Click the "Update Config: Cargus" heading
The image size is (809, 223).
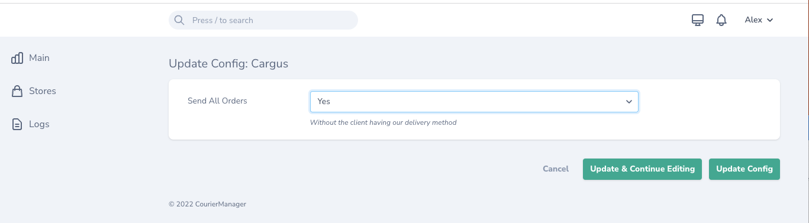tap(228, 63)
